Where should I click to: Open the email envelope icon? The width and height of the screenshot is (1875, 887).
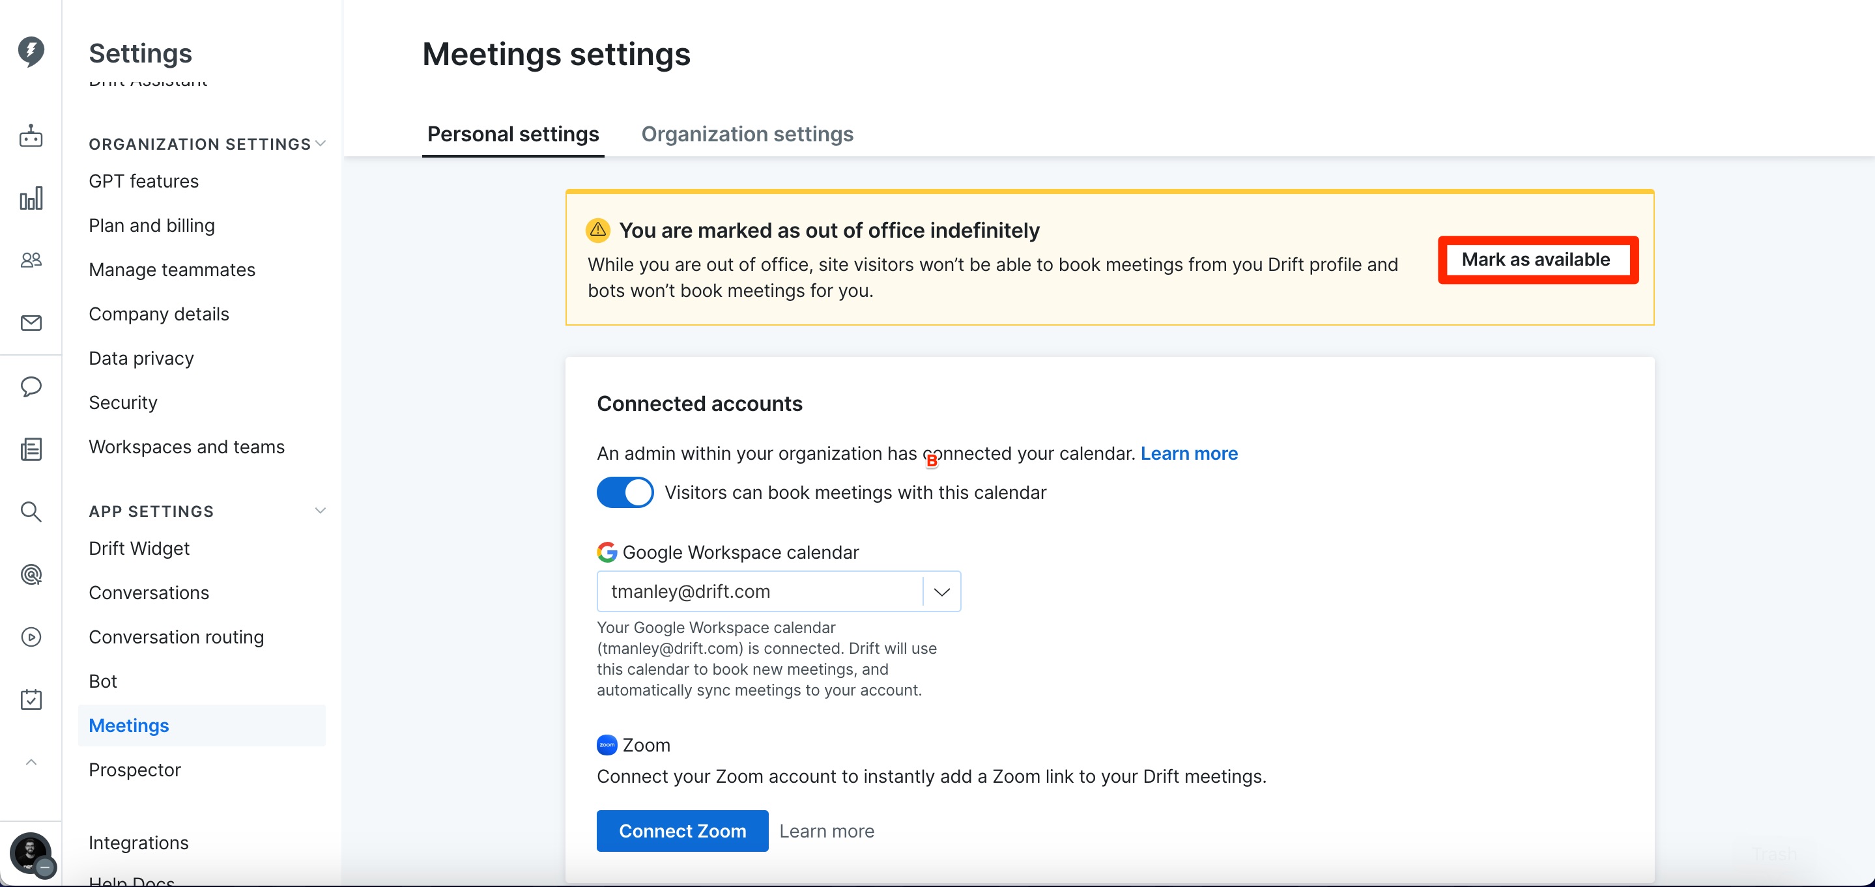tap(31, 322)
